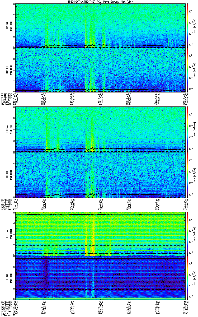Click the THA X_RE_GSE value -7.9
Viewport: 198px width, 317px height.
[x=16, y=94]
